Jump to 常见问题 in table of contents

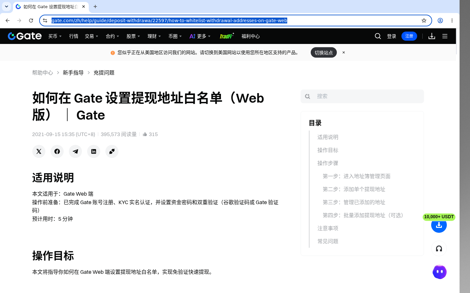pos(328,241)
